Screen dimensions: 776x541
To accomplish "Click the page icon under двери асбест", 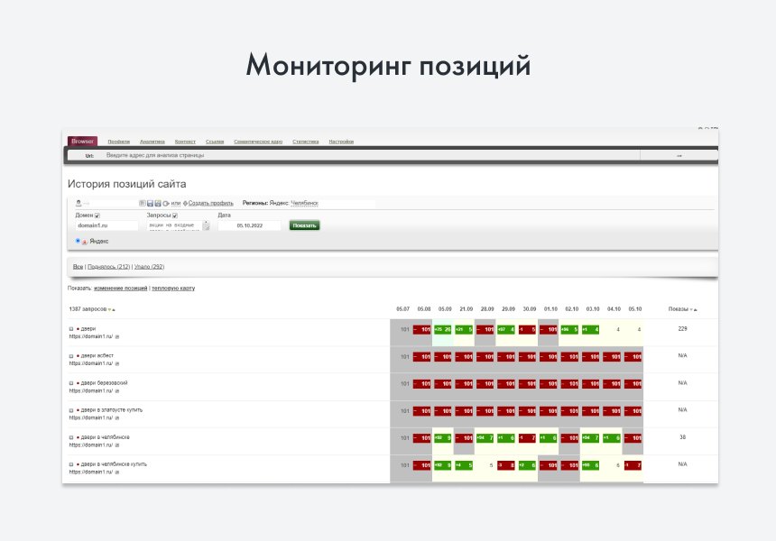I will (117, 364).
